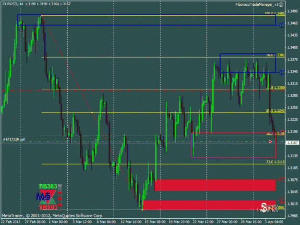
Task: Click the 1.3315 price axis label
Action: pyautogui.click(x=292, y=83)
